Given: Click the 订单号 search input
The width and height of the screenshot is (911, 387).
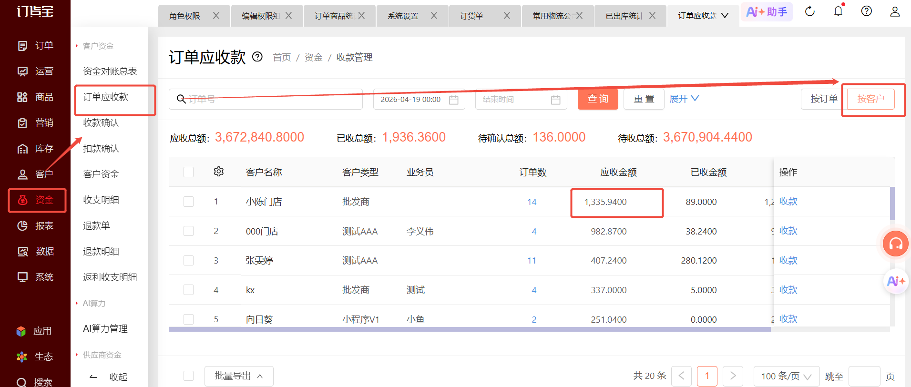Looking at the screenshot, I should pyautogui.click(x=266, y=99).
